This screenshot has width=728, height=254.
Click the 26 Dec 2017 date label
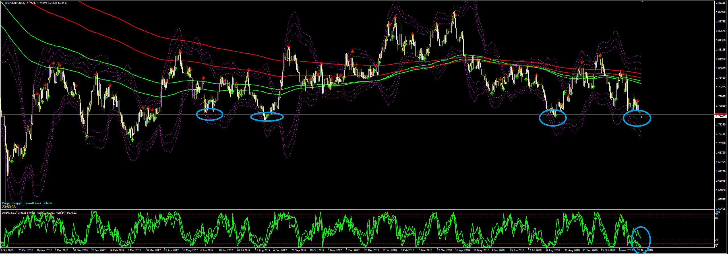pos(371,250)
